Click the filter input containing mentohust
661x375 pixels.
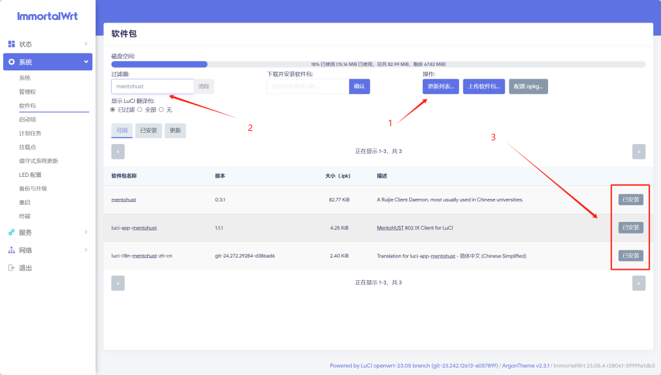(x=152, y=86)
